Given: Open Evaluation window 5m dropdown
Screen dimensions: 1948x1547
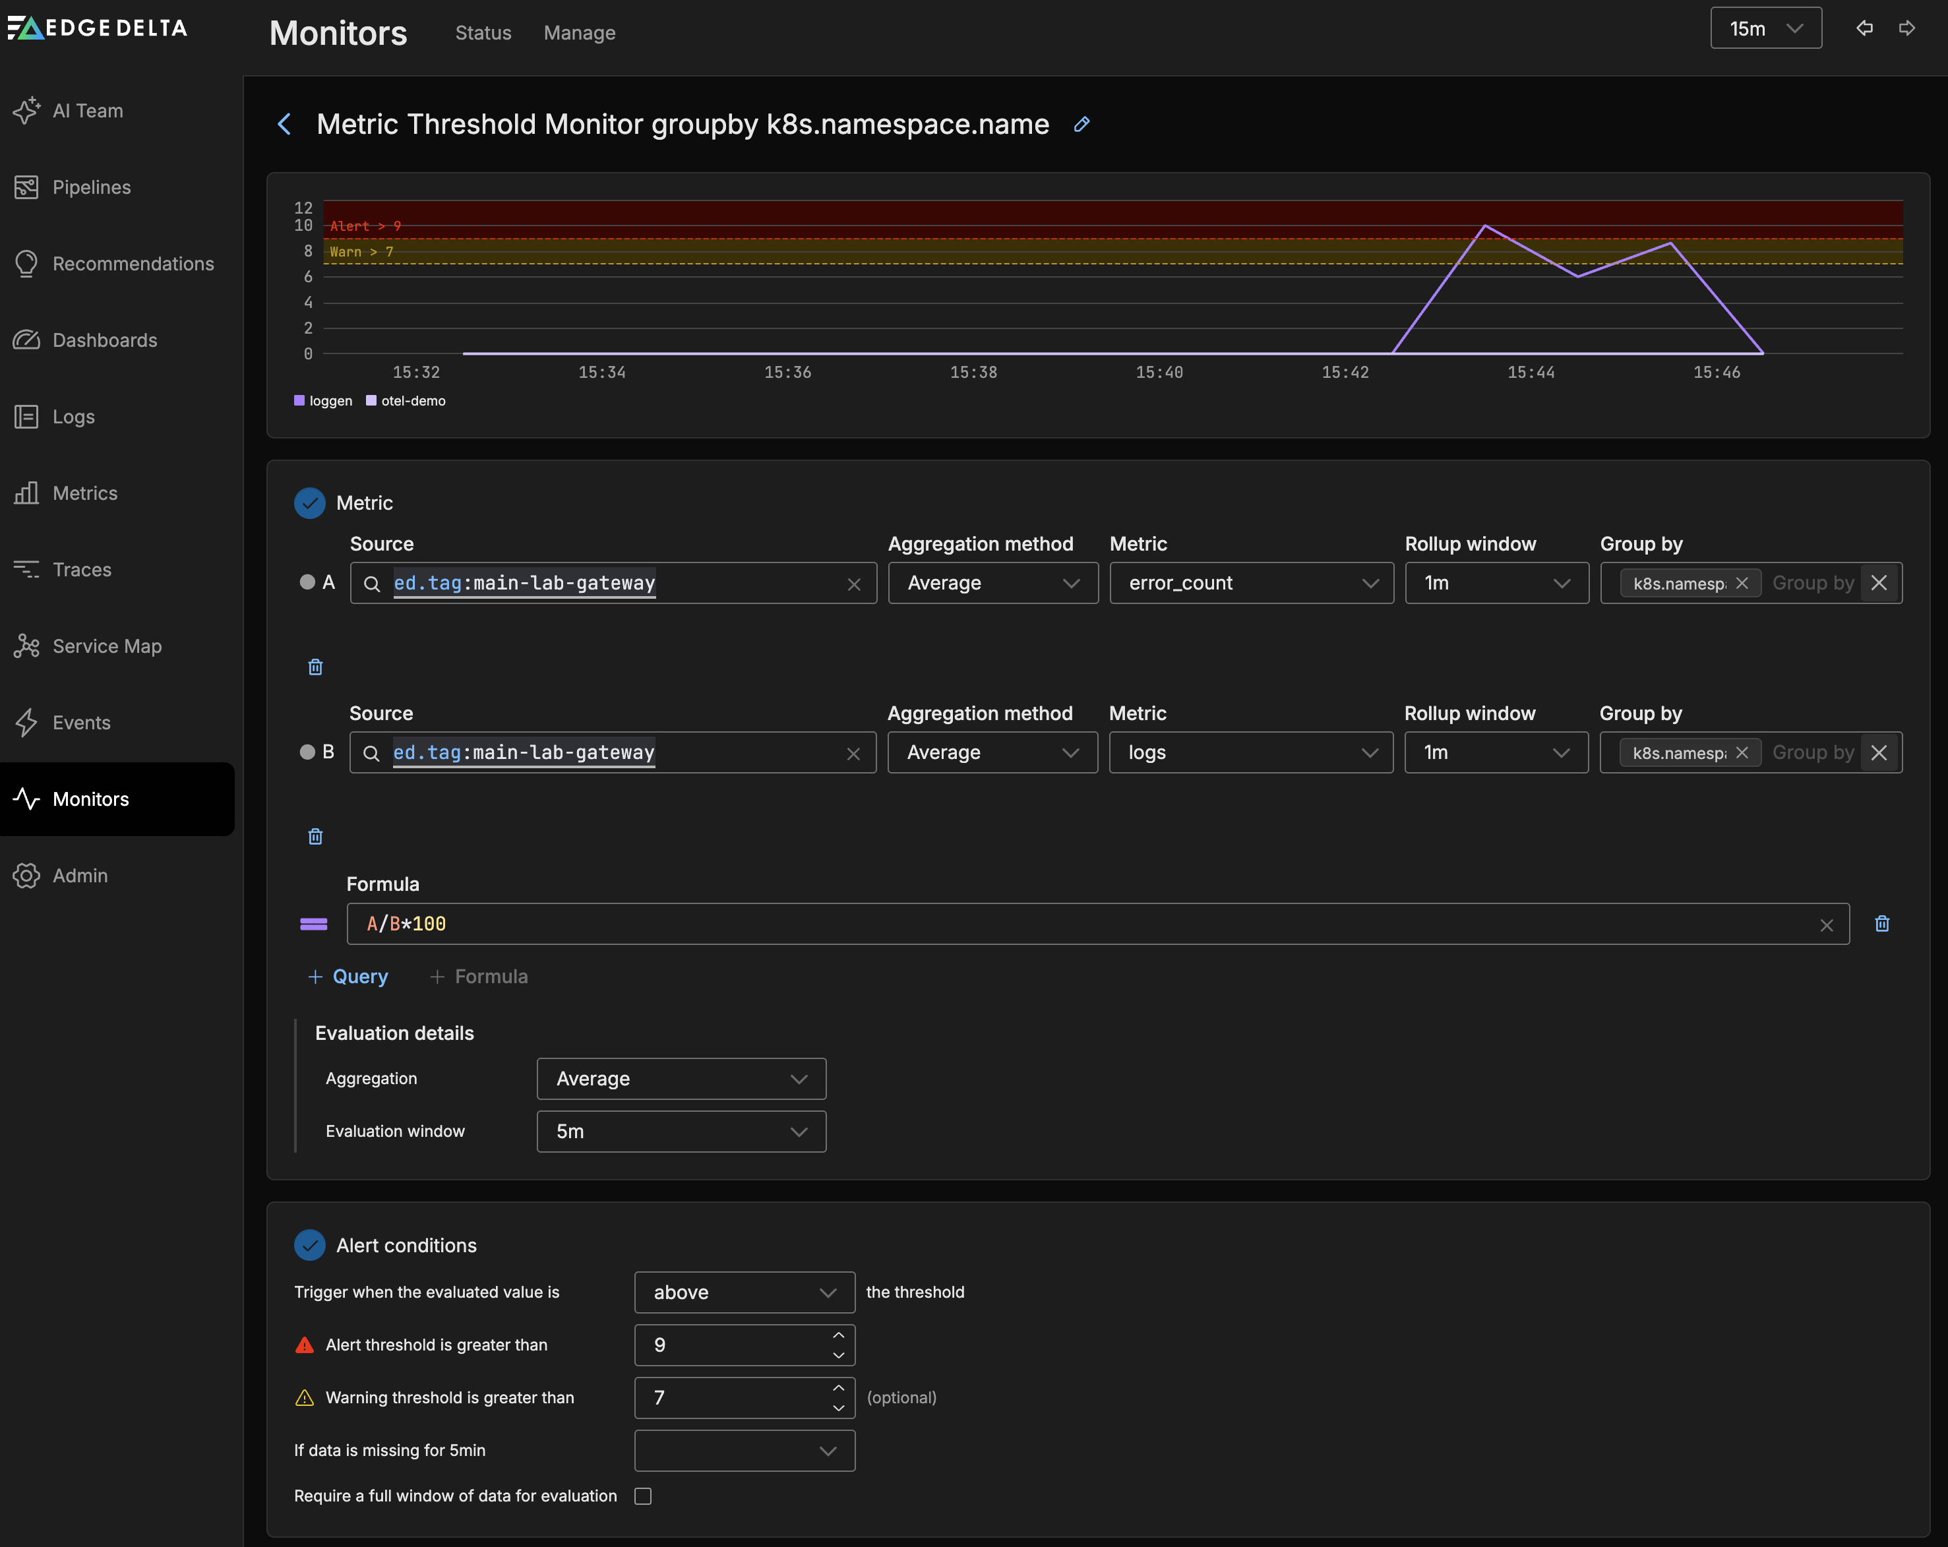Looking at the screenshot, I should coord(681,1132).
